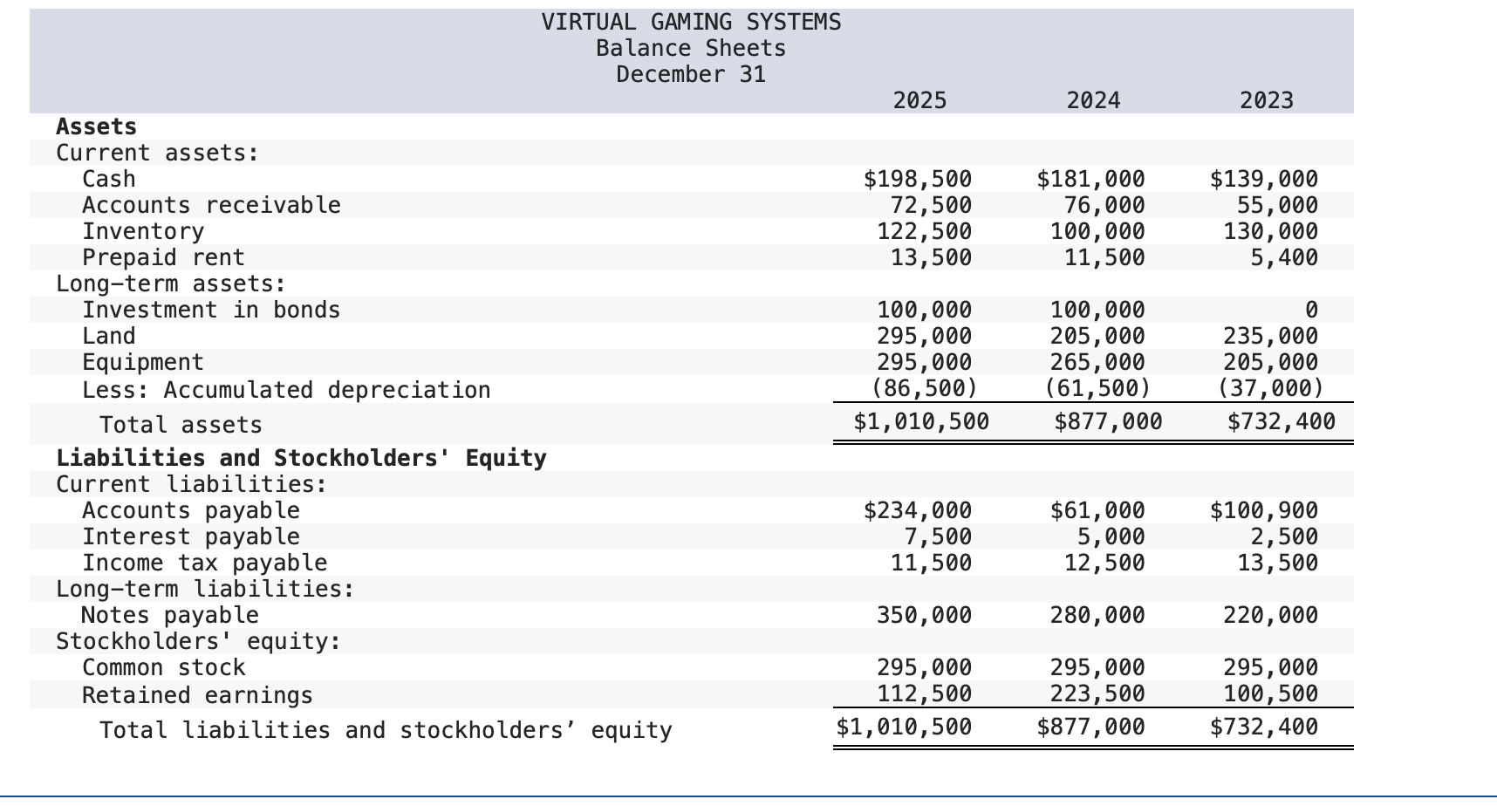The height and width of the screenshot is (806, 1497).
Task: Click the Interest payable label
Action: [191, 536]
